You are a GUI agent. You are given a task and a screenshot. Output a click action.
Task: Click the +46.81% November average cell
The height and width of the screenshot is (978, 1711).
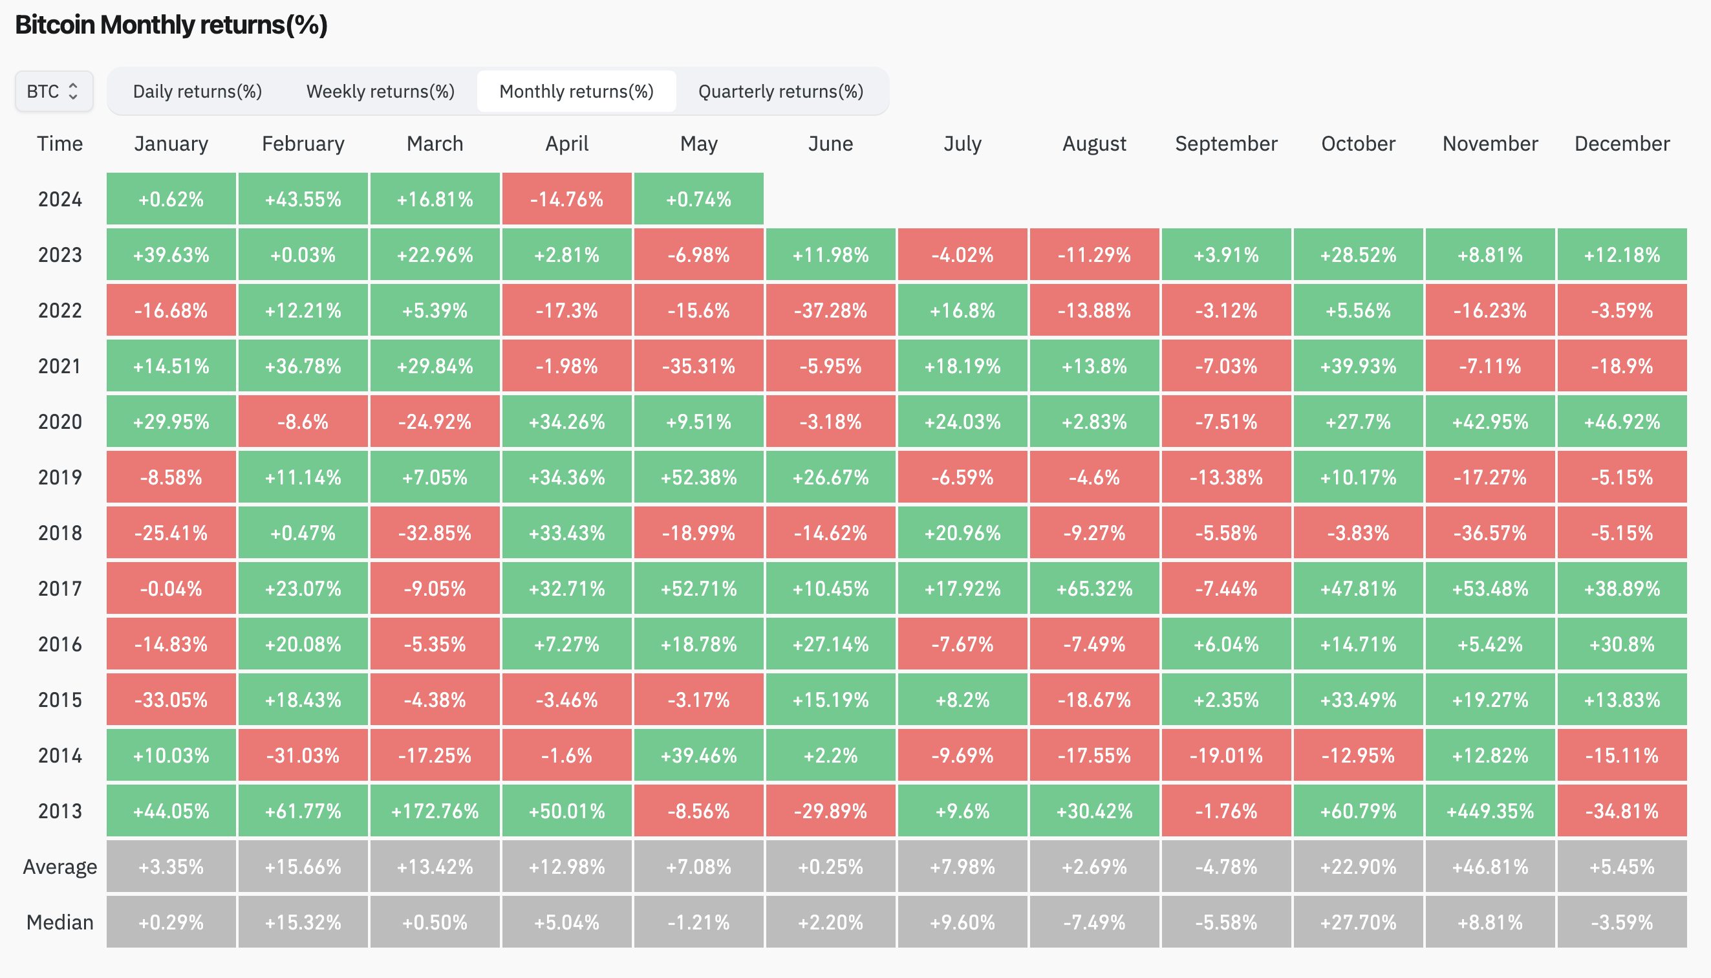pyautogui.click(x=1490, y=867)
